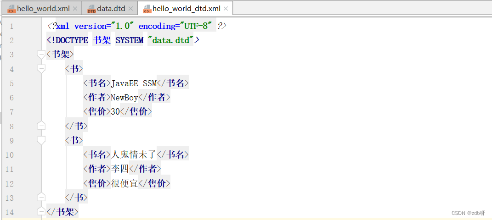Click line number 2 in the gutter

click(x=11, y=41)
